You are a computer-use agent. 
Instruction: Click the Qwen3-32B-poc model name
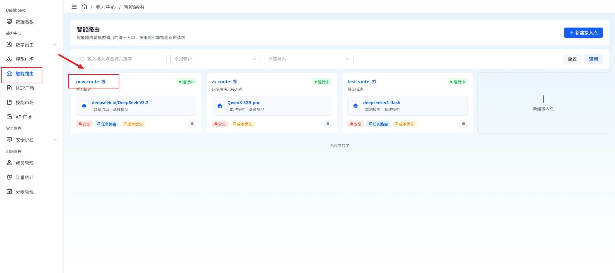coord(244,103)
